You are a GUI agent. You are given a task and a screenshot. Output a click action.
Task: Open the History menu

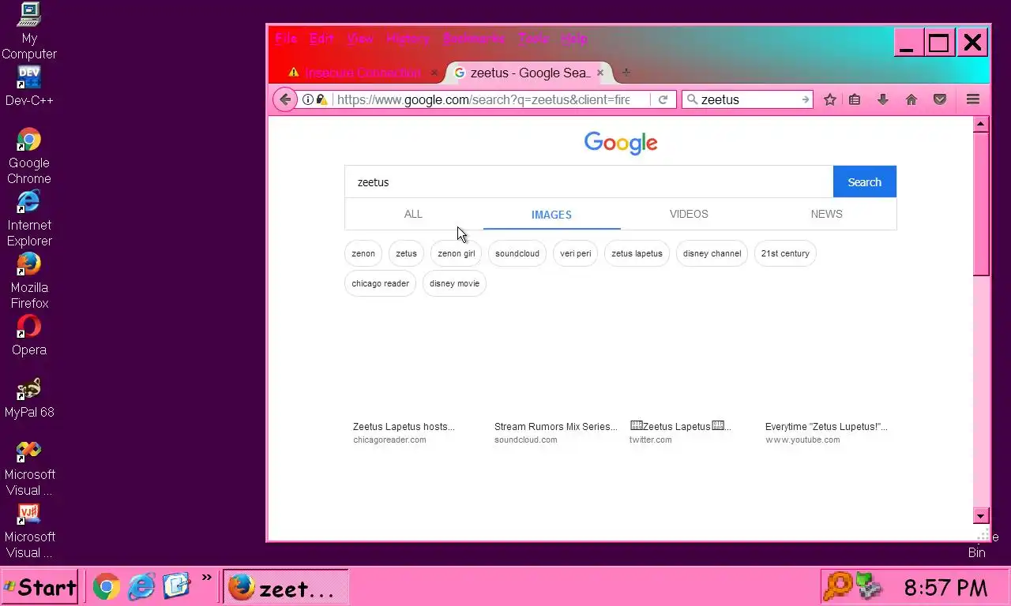coord(408,39)
